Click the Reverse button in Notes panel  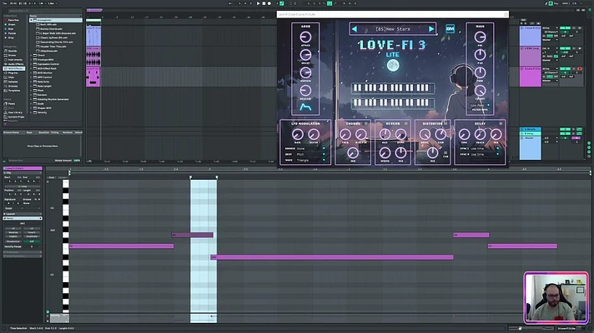coord(13,232)
